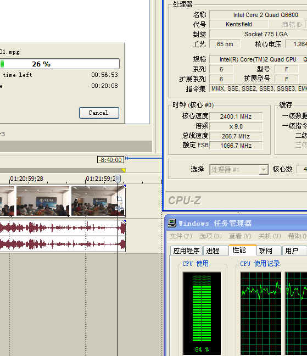Click the 核心数 value field
Screen dimensions: 307x356
(x=302, y=169)
